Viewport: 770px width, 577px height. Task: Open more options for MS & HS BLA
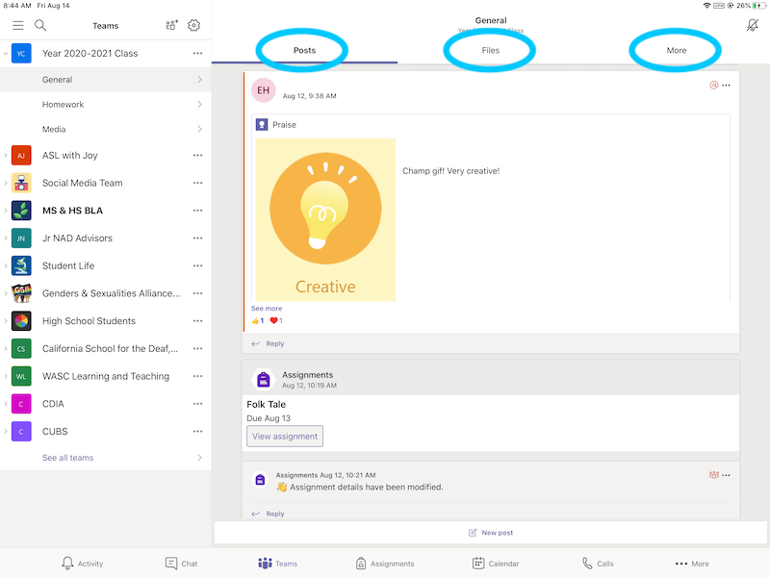[198, 211]
